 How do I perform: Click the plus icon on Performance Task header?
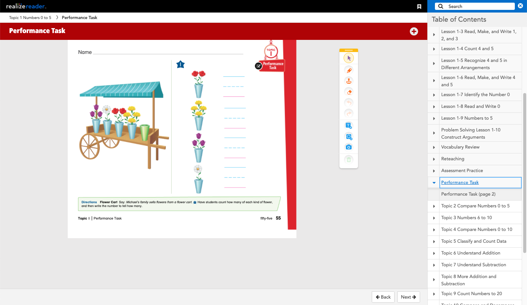[414, 32]
